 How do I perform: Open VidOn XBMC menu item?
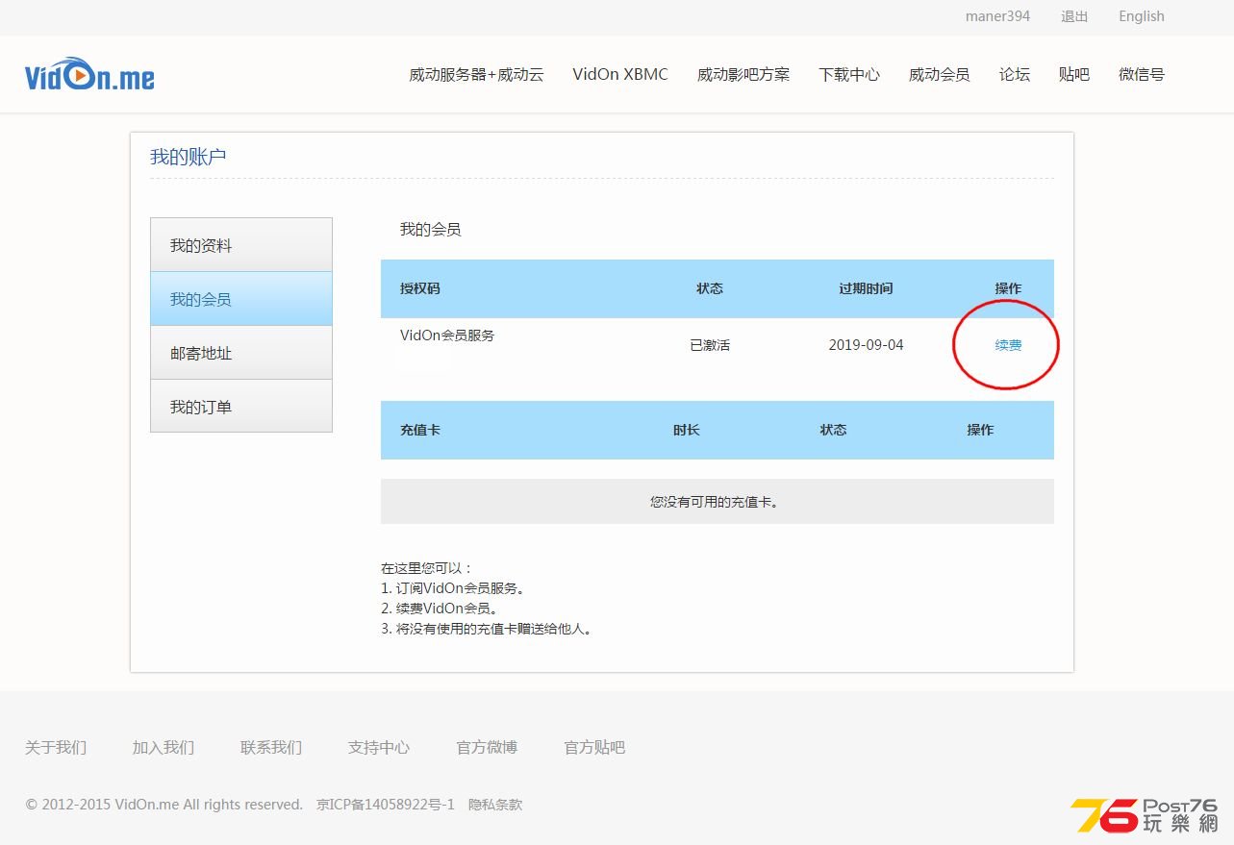coord(620,74)
